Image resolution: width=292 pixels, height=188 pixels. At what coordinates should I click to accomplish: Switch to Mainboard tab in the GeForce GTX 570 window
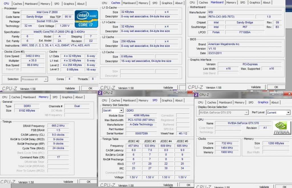pyautogui.click(x=225, y=102)
